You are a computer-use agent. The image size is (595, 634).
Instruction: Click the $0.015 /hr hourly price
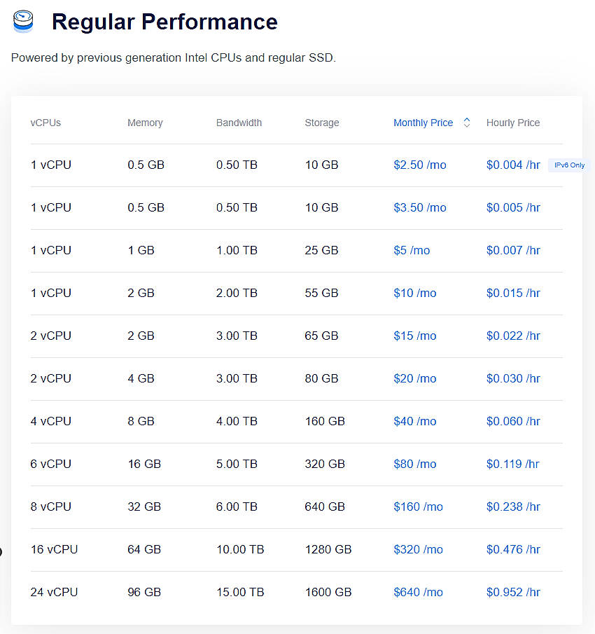(x=513, y=293)
